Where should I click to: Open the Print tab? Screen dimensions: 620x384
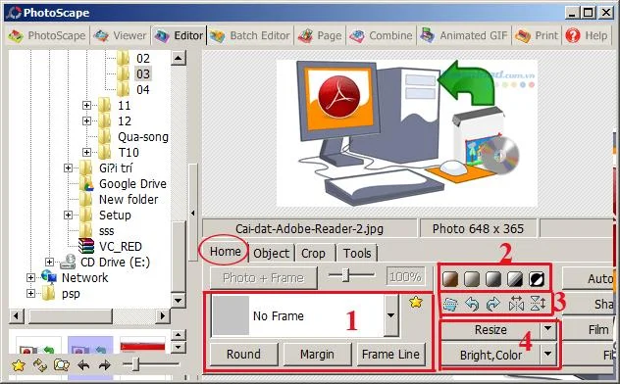[537, 36]
